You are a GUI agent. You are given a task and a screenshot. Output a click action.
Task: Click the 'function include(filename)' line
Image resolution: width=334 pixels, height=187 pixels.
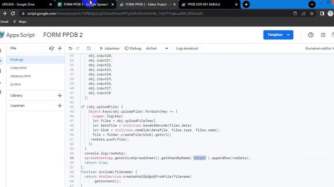click(x=109, y=172)
